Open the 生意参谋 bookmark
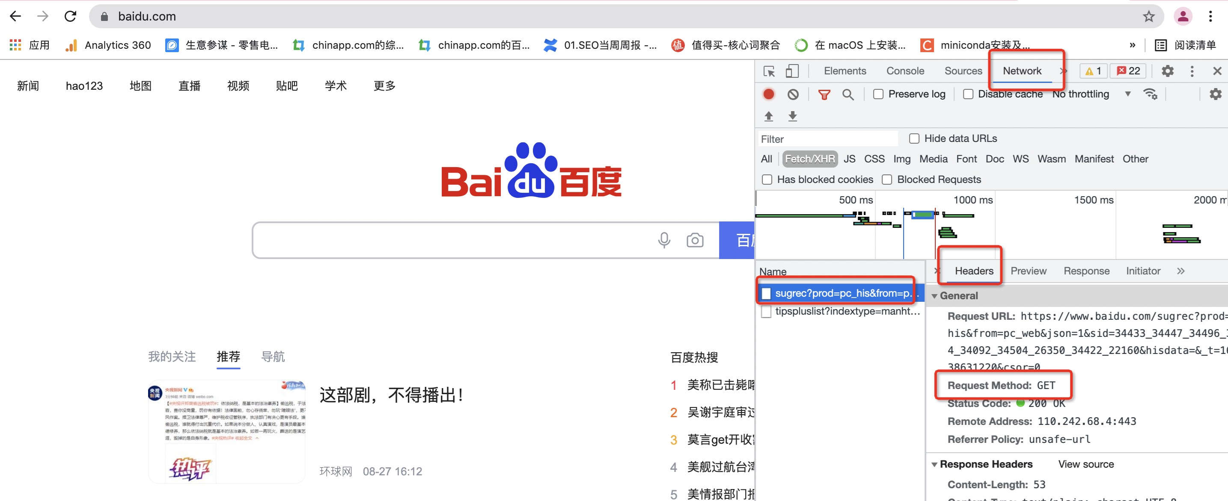Screen dimensions: 1228x501 222,45
